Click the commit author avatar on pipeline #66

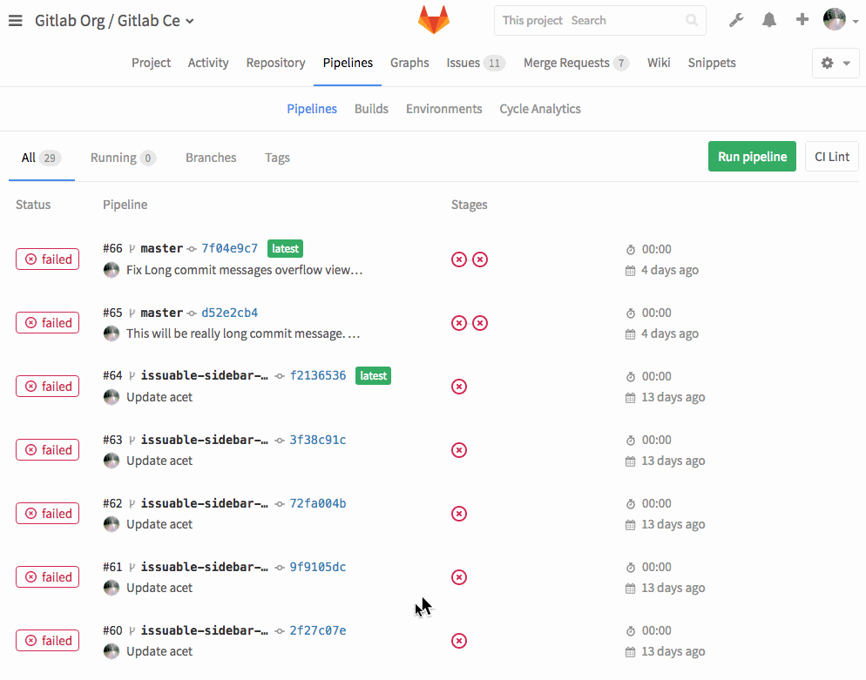click(111, 270)
